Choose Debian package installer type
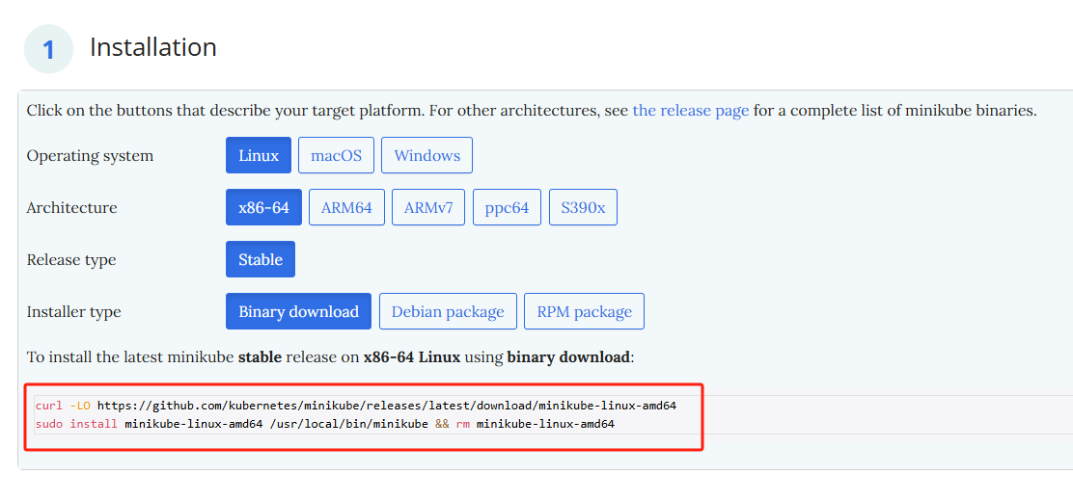This screenshot has width=1073, height=500. [x=448, y=311]
